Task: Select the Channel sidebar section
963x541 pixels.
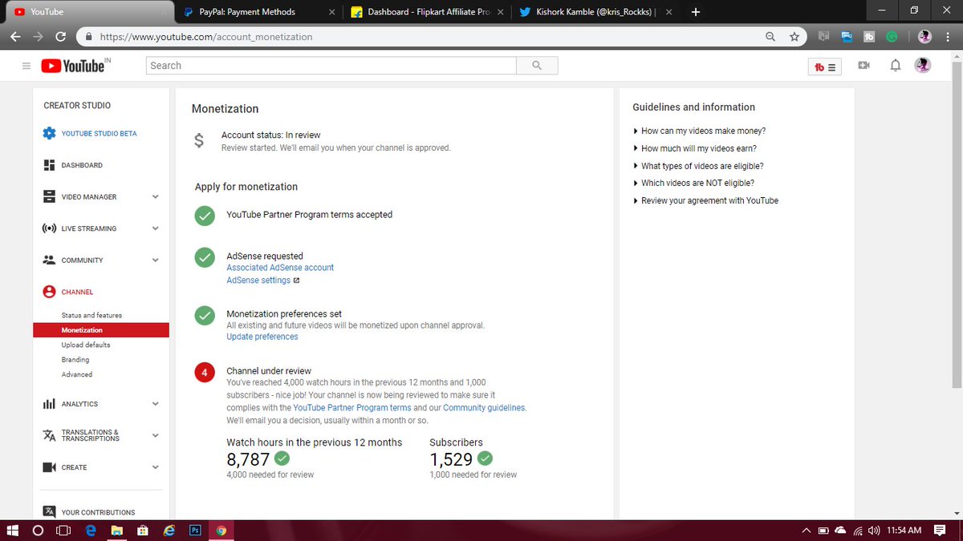Action: (x=67, y=292)
